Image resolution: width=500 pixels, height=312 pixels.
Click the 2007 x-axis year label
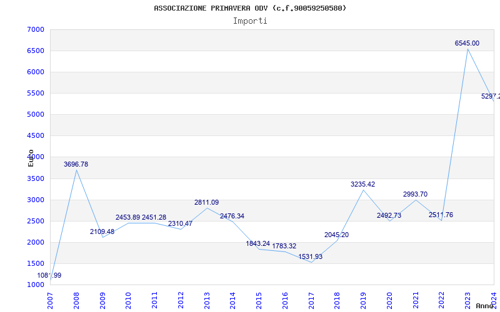(51, 301)
